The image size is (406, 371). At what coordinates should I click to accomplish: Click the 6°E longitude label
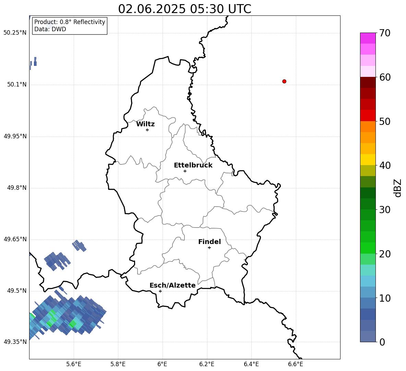(x=162, y=364)
